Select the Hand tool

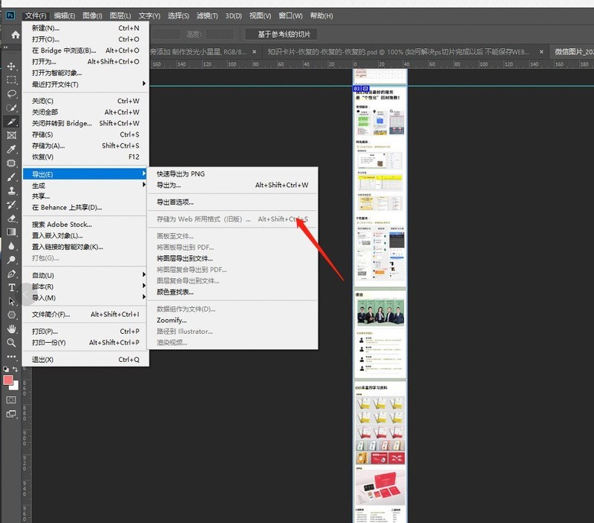pos(12,329)
